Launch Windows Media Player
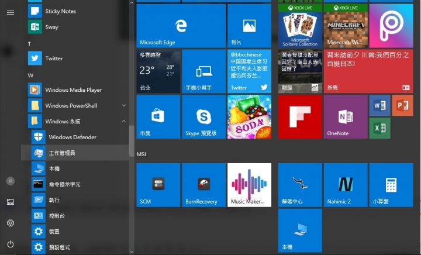 point(75,89)
